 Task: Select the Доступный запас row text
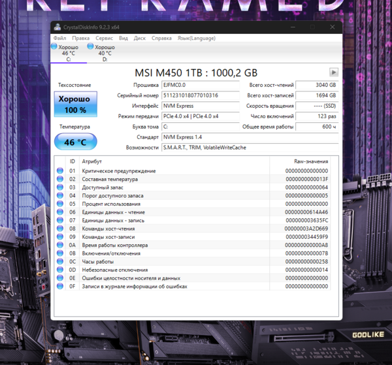point(103,187)
